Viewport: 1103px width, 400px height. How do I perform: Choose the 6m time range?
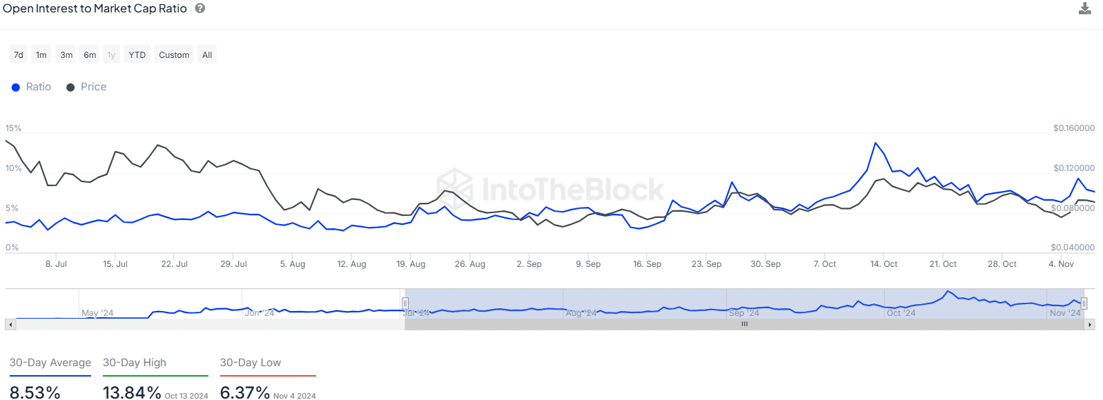[x=90, y=55]
